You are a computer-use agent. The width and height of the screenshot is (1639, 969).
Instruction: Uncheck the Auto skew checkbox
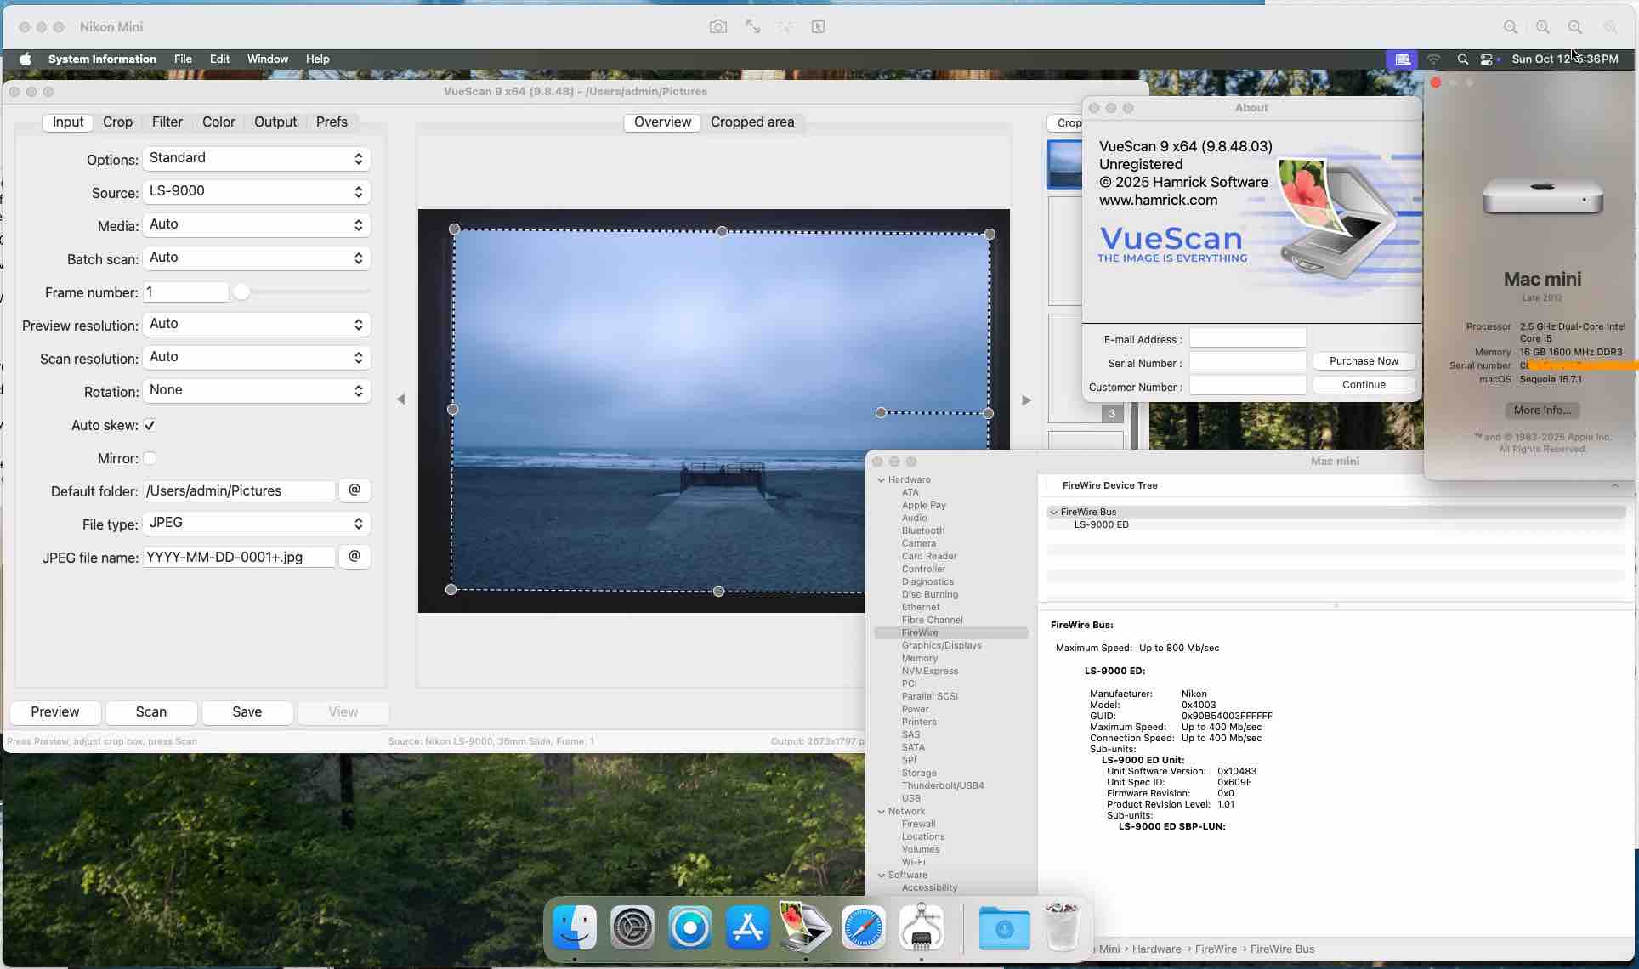(x=150, y=425)
